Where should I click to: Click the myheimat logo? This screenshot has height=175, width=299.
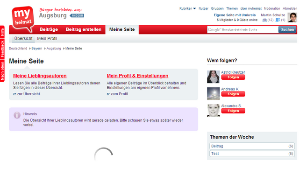coord(23,19)
